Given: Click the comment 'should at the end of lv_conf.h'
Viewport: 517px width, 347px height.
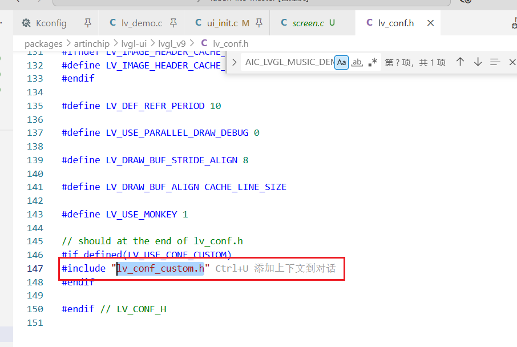Looking at the screenshot, I should (160, 241).
